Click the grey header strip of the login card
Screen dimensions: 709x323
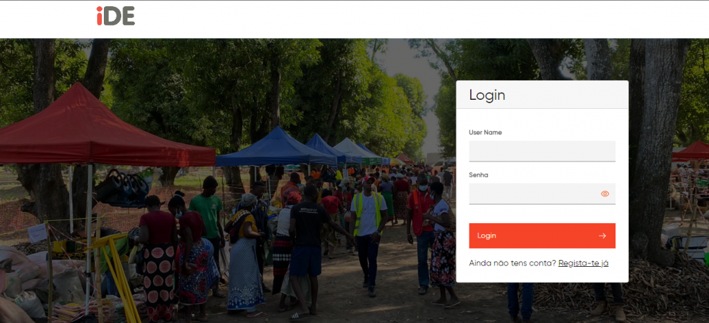click(542, 95)
